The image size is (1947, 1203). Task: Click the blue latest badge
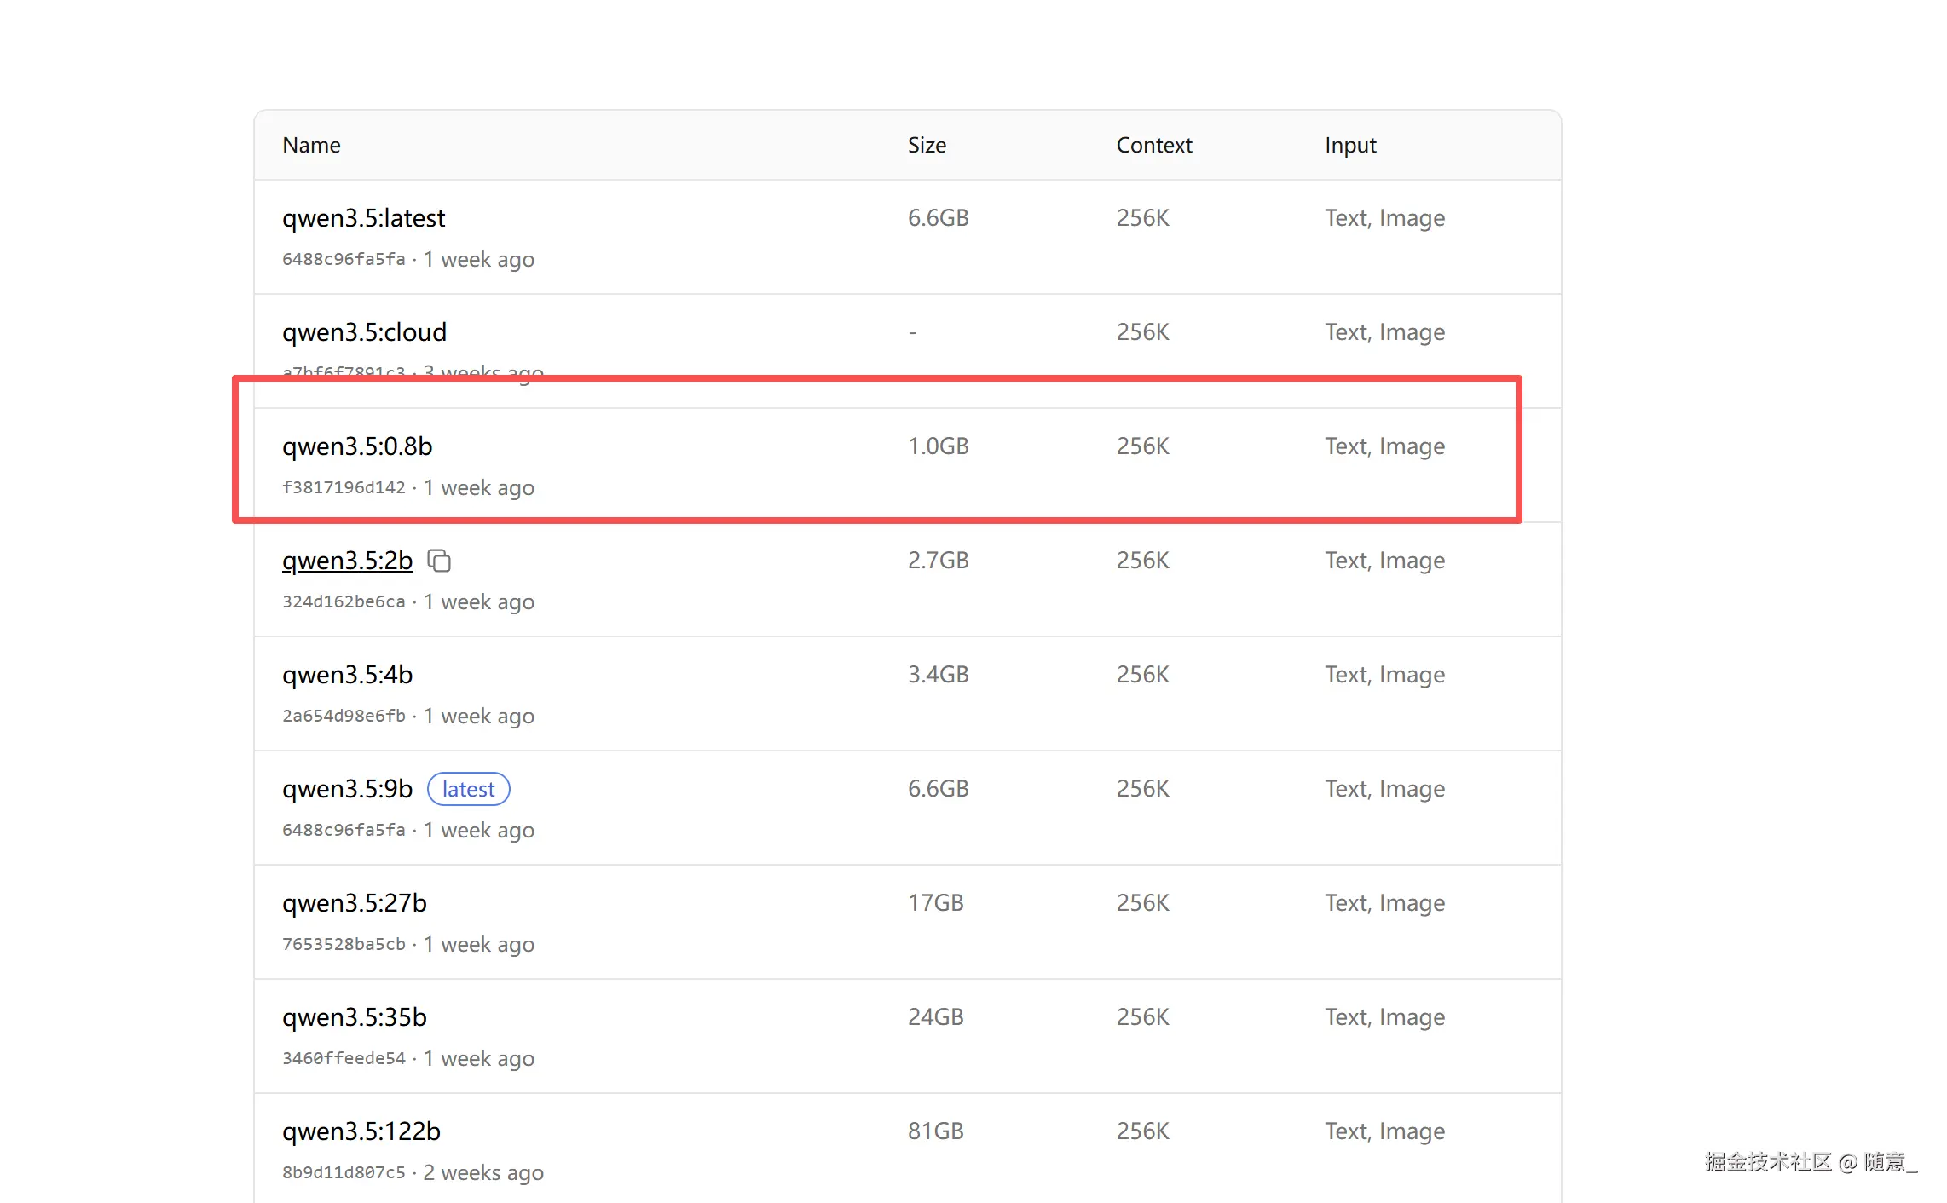pos(468,789)
